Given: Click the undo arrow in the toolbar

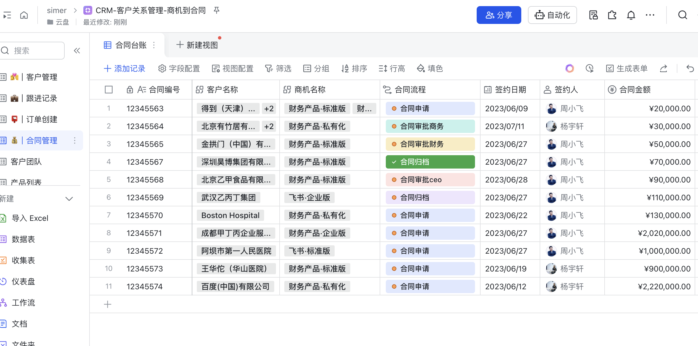Looking at the screenshot, I should (690, 68).
